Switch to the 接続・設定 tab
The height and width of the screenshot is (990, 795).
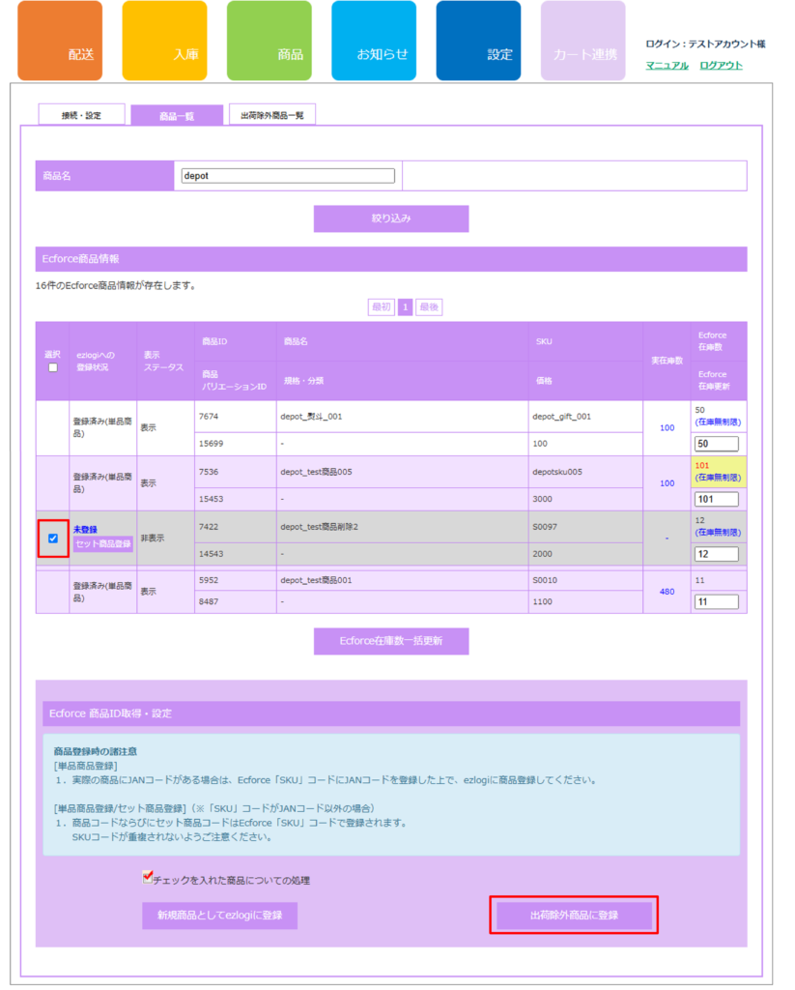(x=81, y=115)
